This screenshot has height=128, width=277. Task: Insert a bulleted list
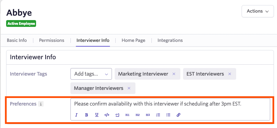[168, 115]
